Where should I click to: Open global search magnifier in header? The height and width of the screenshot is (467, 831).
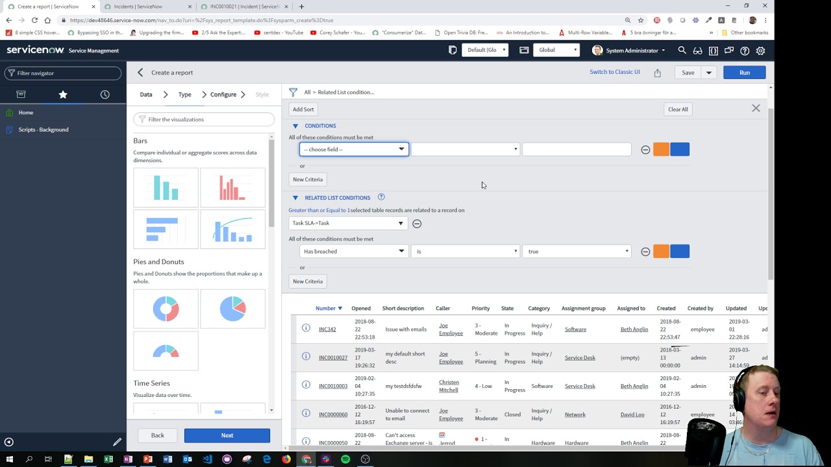[682, 50]
